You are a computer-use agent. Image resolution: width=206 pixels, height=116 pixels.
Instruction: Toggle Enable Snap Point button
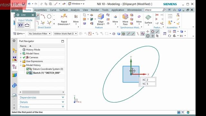point(123,34)
